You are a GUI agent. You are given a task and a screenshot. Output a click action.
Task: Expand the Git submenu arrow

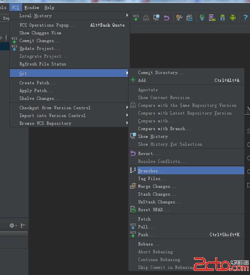127,73
